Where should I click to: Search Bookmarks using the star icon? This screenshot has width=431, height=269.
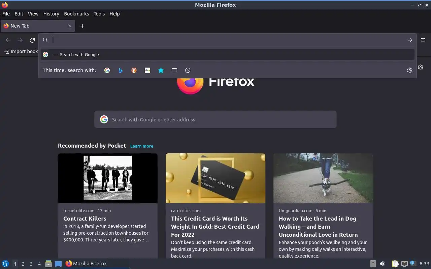(x=161, y=70)
